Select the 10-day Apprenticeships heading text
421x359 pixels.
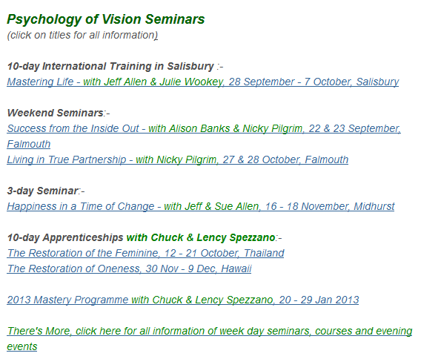coord(65,237)
